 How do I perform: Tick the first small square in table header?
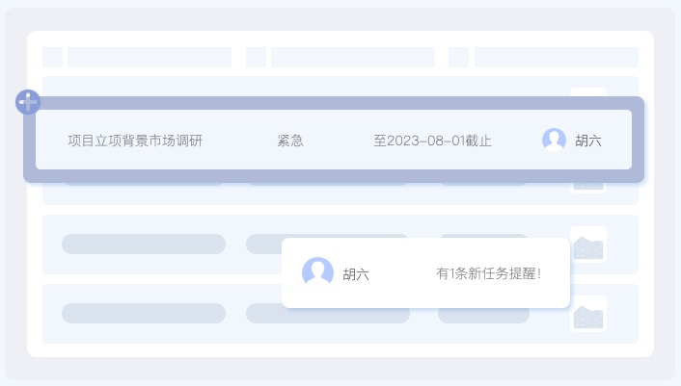click(x=52, y=57)
